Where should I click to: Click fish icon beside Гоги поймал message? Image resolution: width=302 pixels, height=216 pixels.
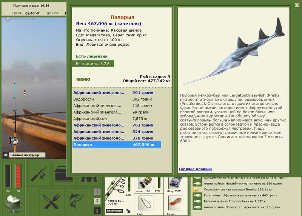[197, 195]
